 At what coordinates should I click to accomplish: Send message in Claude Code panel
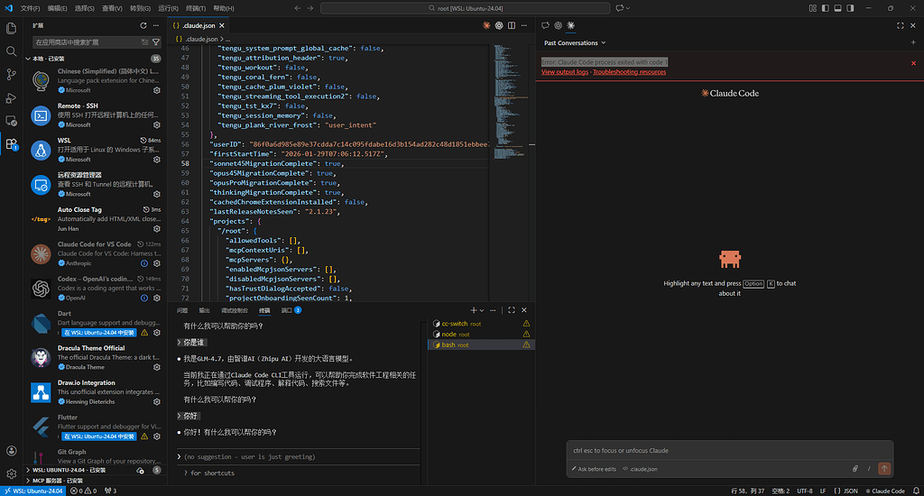tap(884, 469)
